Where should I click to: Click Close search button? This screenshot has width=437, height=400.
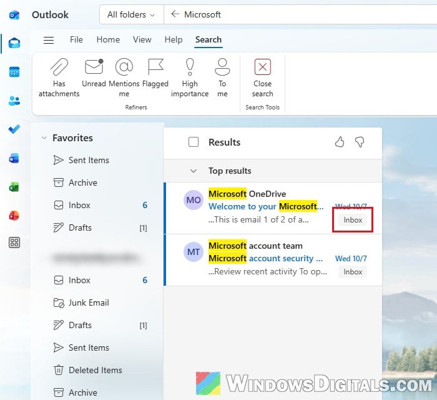click(263, 77)
